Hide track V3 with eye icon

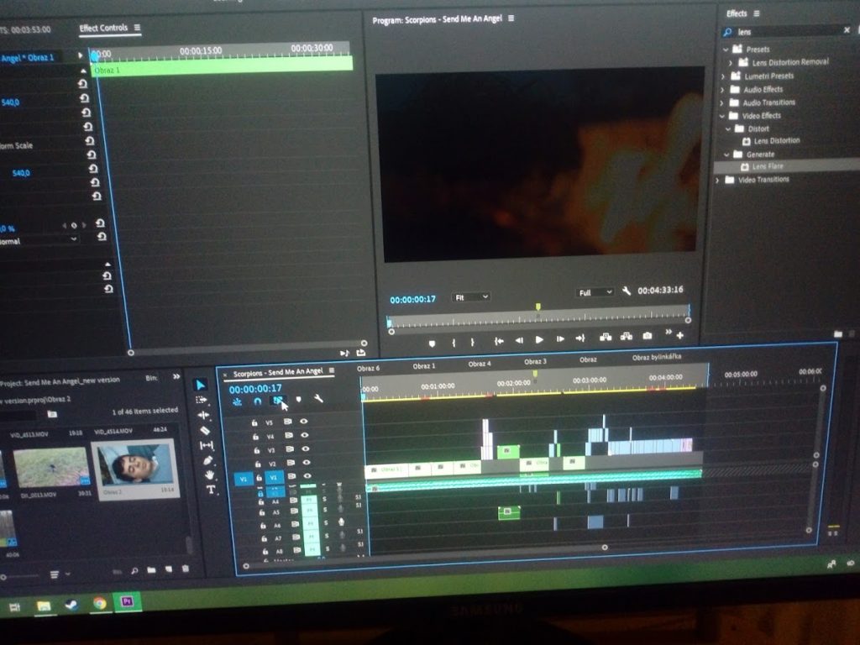pos(304,449)
